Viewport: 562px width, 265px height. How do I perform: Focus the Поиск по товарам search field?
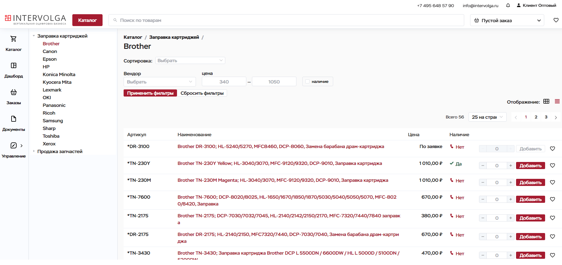[x=286, y=20]
